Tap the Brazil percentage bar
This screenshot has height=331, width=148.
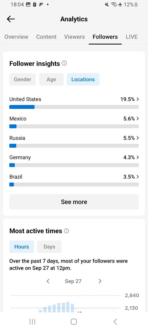[74, 185]
